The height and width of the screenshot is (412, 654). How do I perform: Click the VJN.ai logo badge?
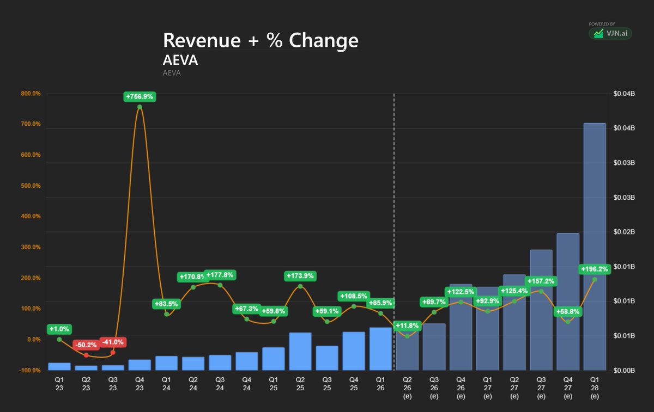[610, 34]
